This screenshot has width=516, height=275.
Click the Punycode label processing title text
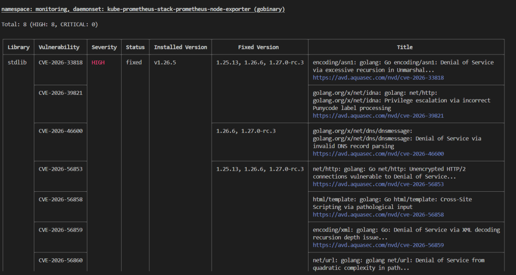click(401, 100)
